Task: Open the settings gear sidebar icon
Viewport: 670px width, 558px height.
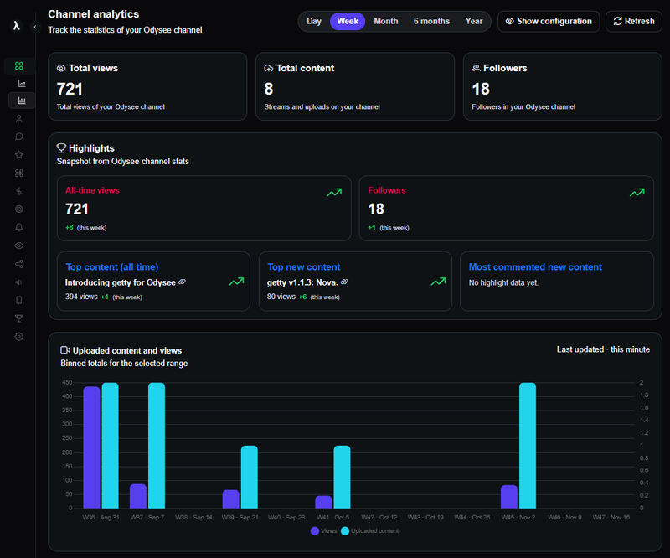Action: pos(19,336)
